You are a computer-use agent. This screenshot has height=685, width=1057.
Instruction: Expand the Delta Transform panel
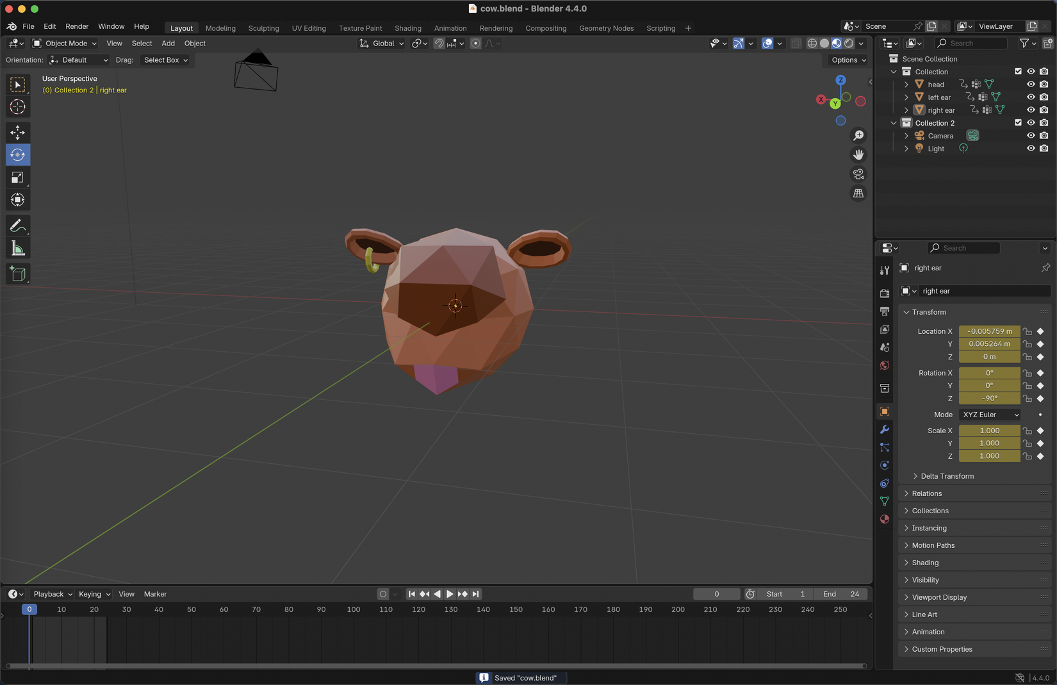click(x=947, y=476)
